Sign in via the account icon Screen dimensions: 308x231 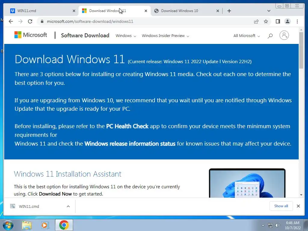(284, 35)
